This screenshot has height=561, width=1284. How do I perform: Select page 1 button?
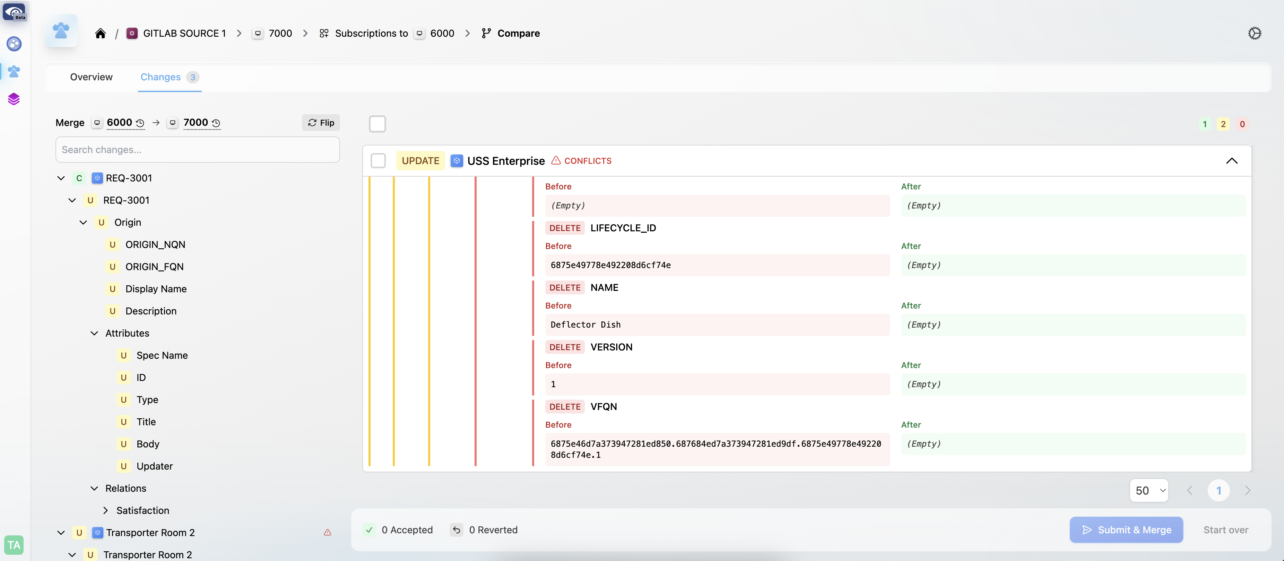tap(1219, 491)
